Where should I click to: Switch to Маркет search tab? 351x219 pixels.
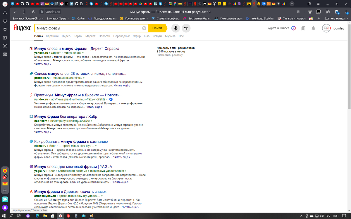point(90,36)
